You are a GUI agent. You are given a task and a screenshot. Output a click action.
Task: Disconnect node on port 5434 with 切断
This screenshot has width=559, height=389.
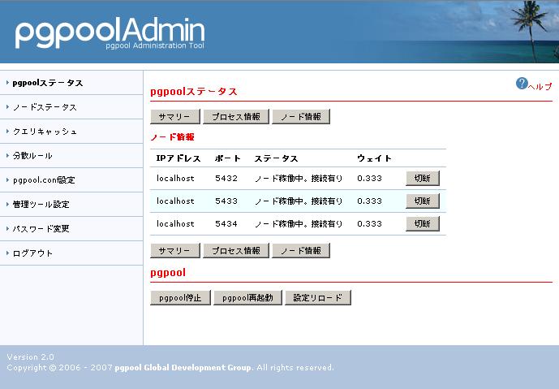pos(423,224)
